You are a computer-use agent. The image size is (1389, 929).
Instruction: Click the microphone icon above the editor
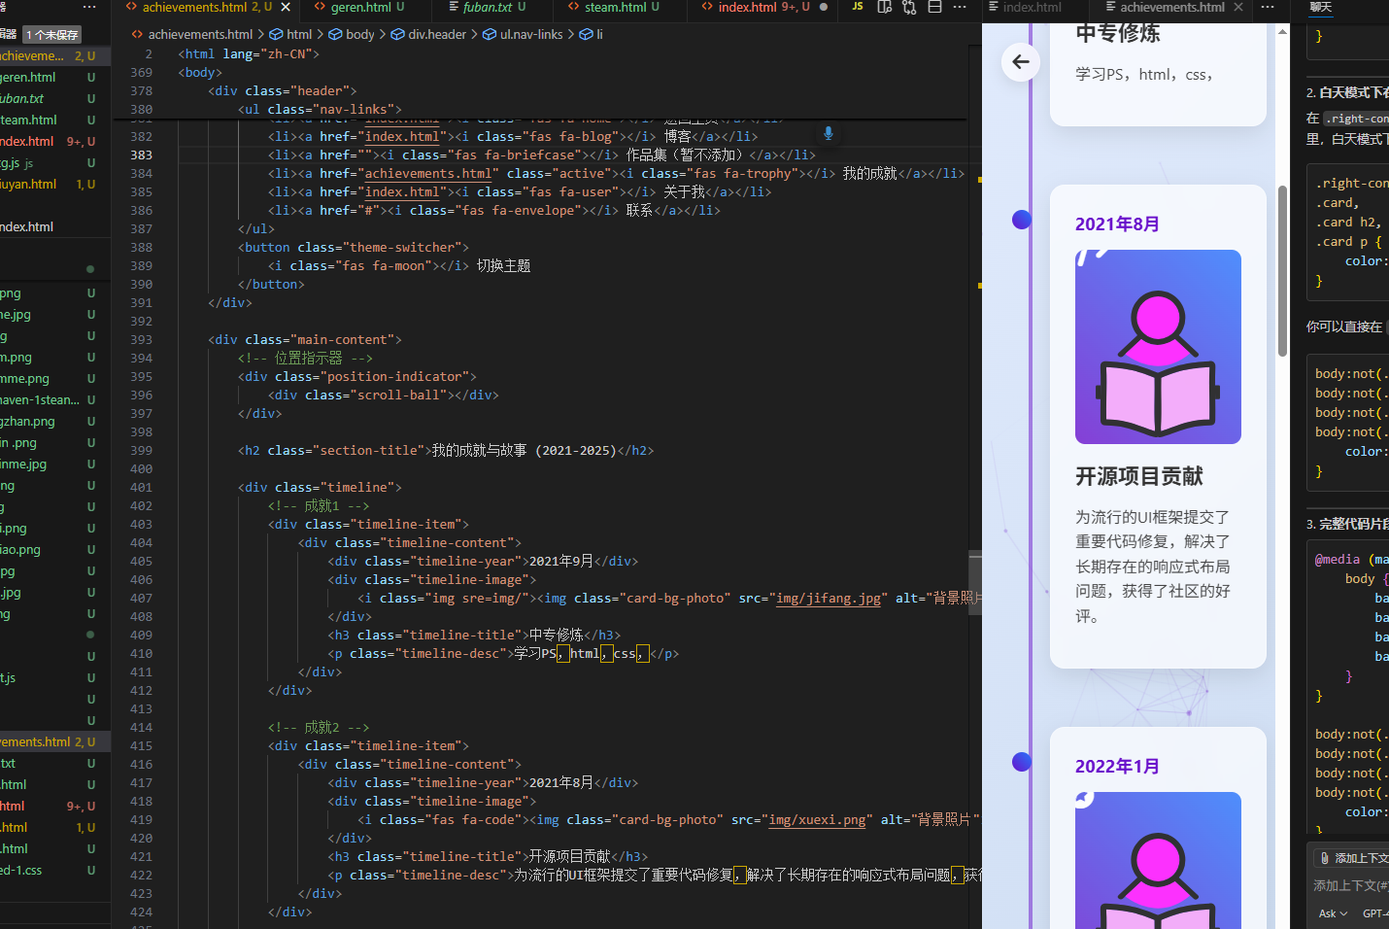[829, 133]
